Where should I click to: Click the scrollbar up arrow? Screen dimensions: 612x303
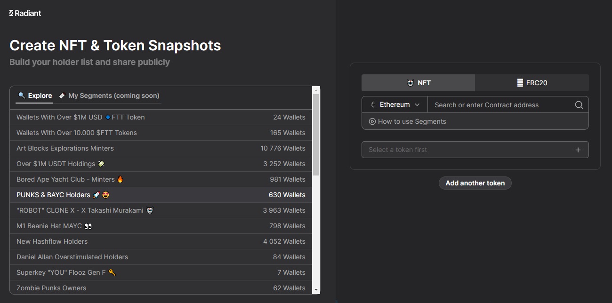click(x=316, y=90)
